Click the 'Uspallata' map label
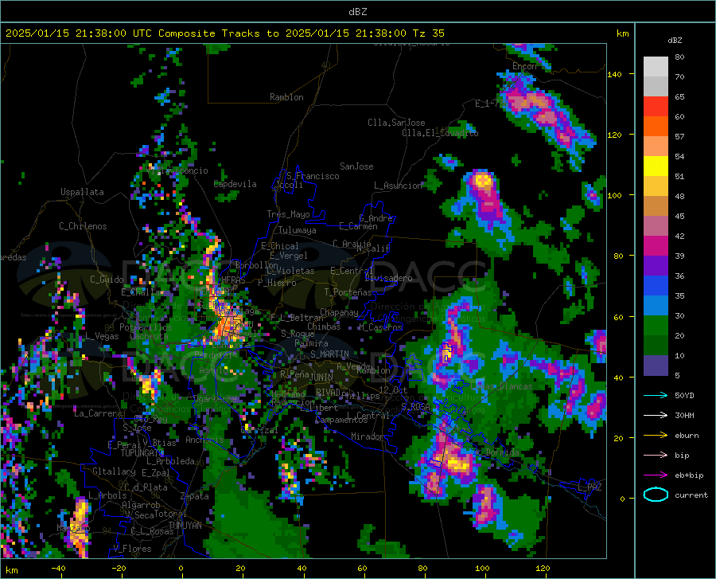Image resolution: width=716 pixels, height=579 pixels. [x=82, y=192]
